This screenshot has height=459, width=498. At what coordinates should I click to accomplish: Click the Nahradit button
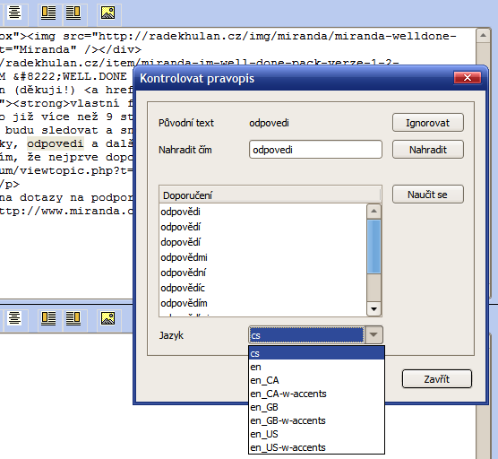click(x=428, y=150)
